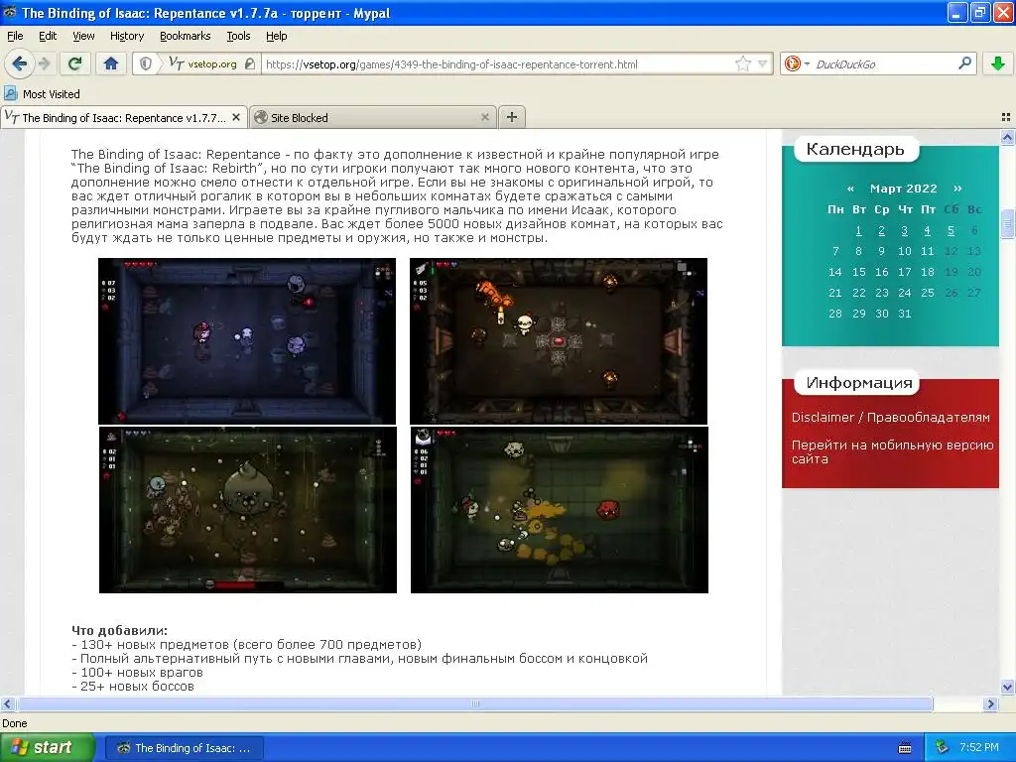1016x762 pixels.
Task: Go back with the Back arrow button
Action: 19,63
